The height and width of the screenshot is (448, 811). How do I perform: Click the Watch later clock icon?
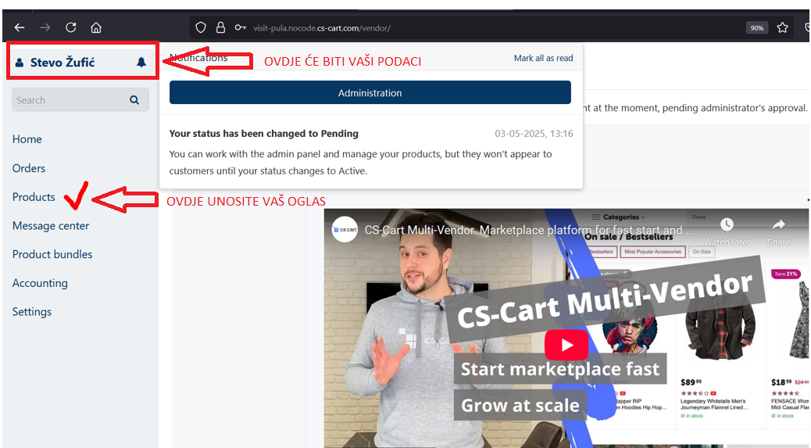tap(727, 224)
